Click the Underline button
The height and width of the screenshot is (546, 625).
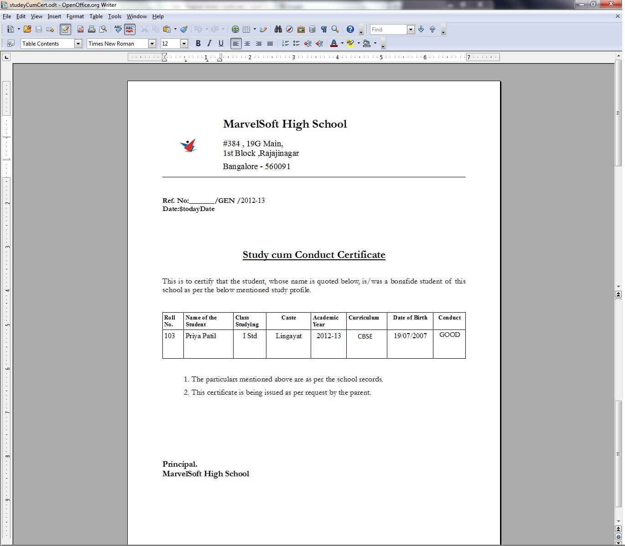click(221, 44)
